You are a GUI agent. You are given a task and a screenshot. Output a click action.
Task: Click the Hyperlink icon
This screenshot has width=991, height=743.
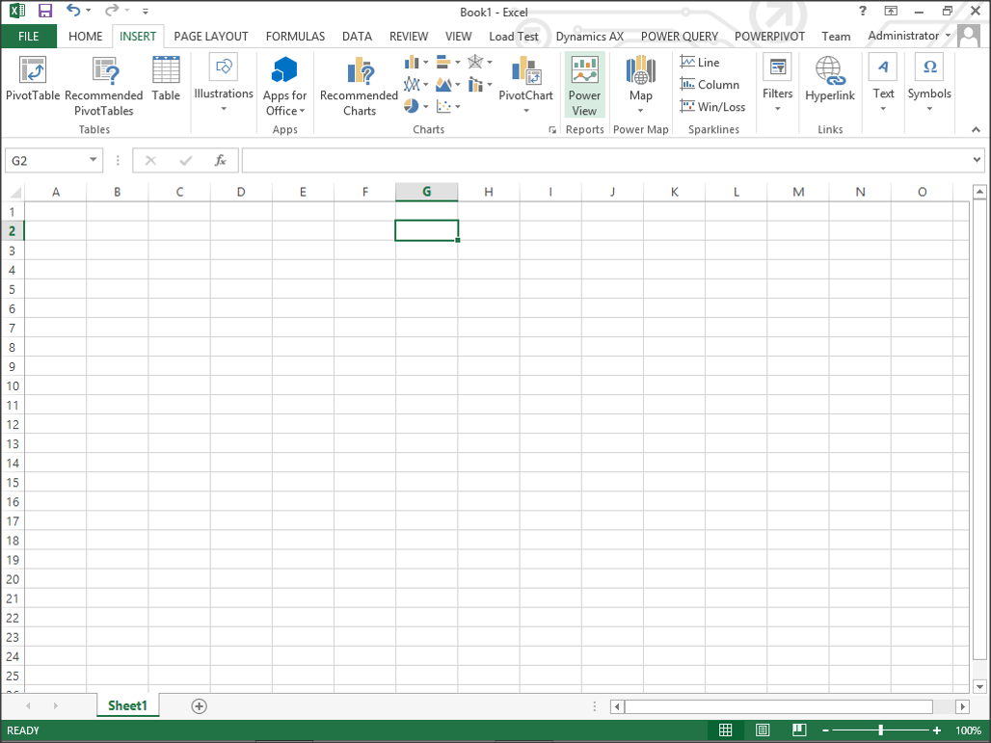click(x=829, y=80)
